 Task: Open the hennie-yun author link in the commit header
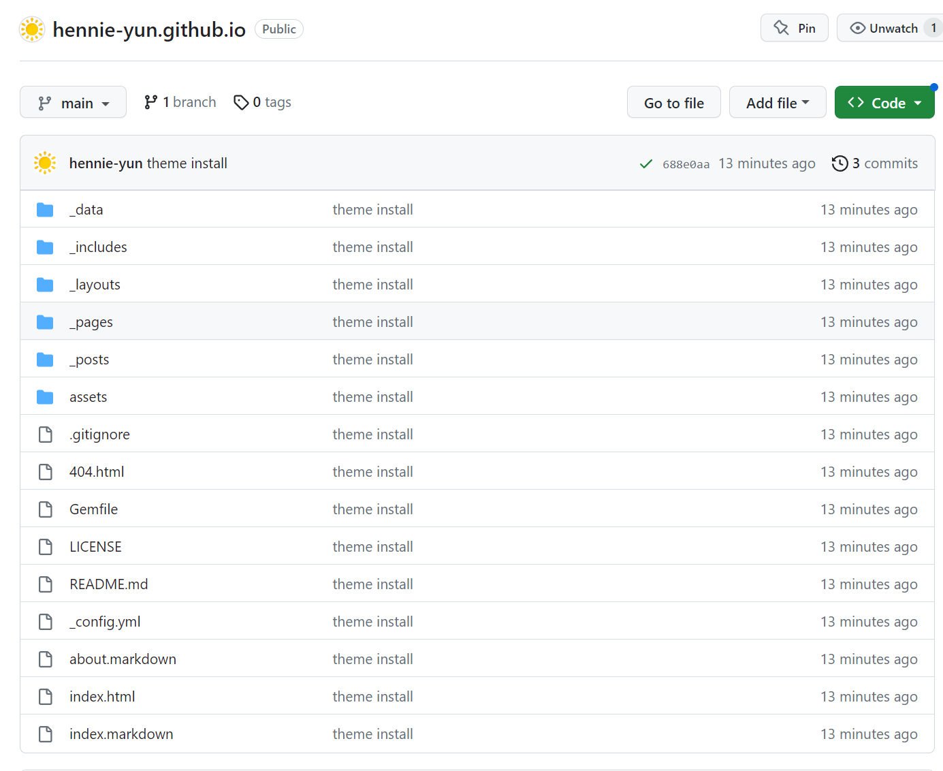click(x=106, y=163)
